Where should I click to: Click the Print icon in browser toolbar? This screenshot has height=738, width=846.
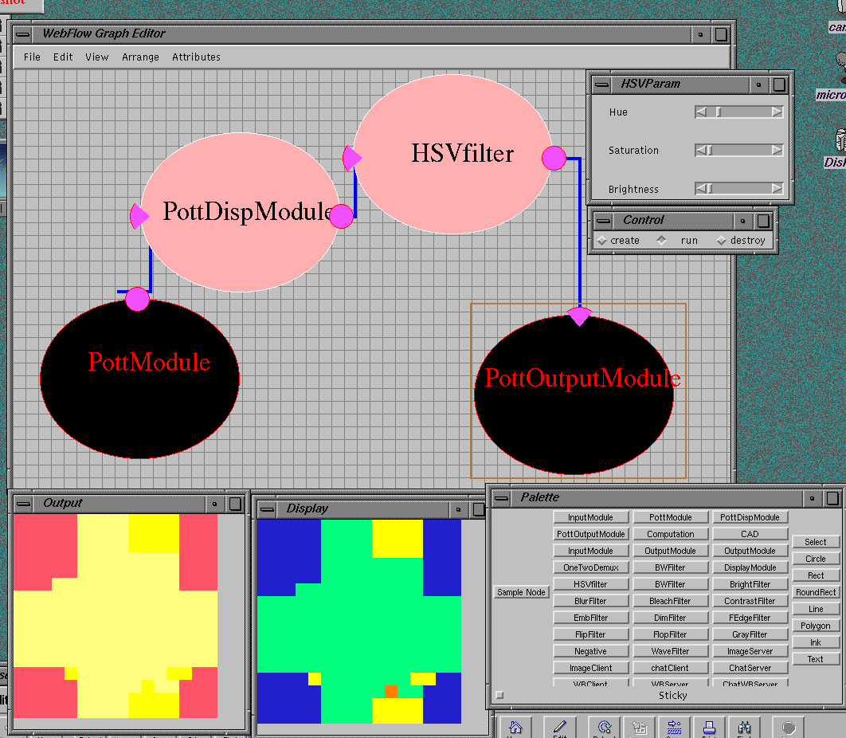(x=709, y=727)
